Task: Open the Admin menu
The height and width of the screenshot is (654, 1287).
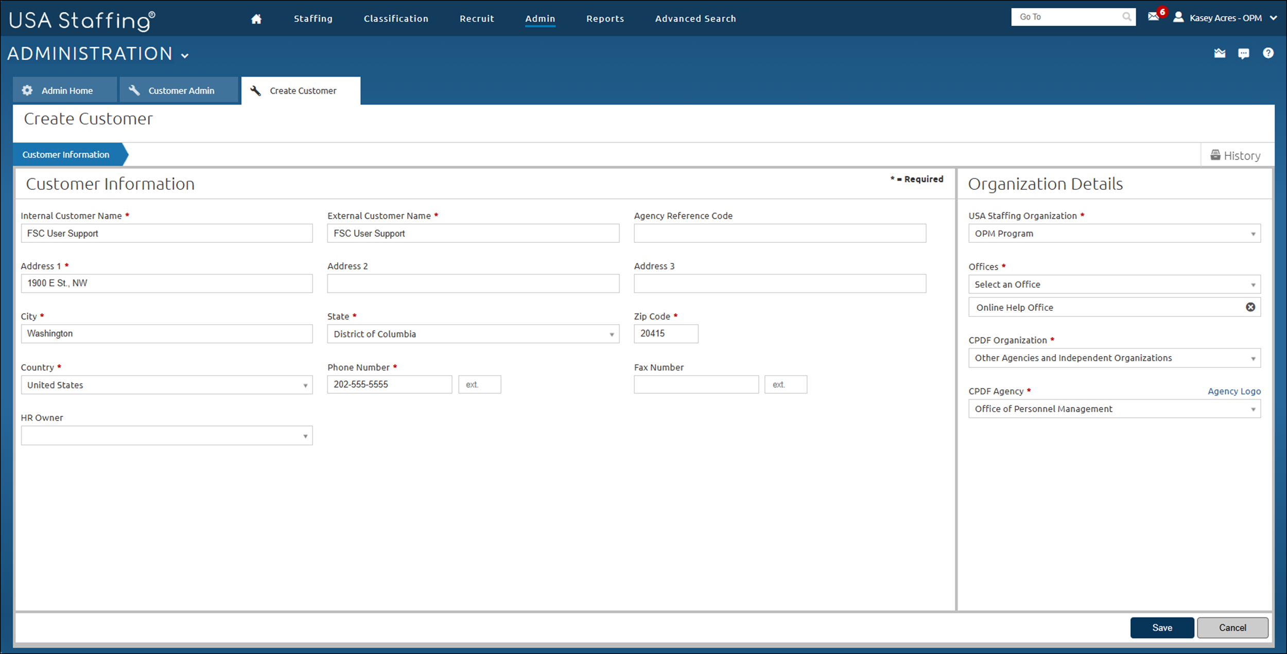Action: click(540, 19)
